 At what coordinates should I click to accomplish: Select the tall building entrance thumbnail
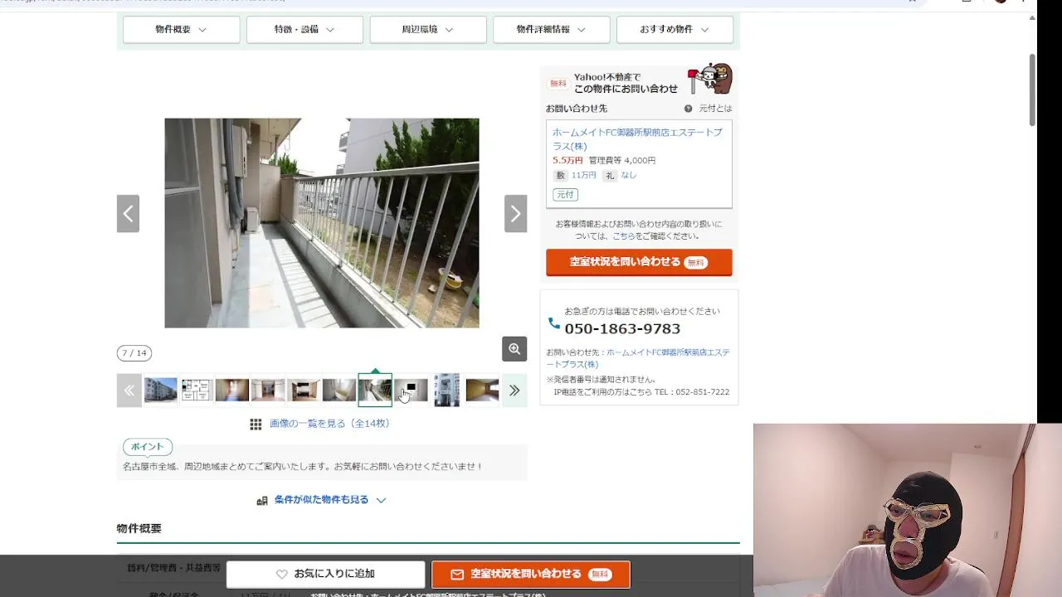(x=446, y=390)
